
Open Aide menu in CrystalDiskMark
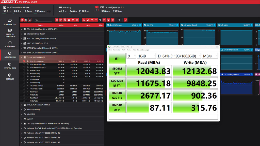click(x=134, y=50)
